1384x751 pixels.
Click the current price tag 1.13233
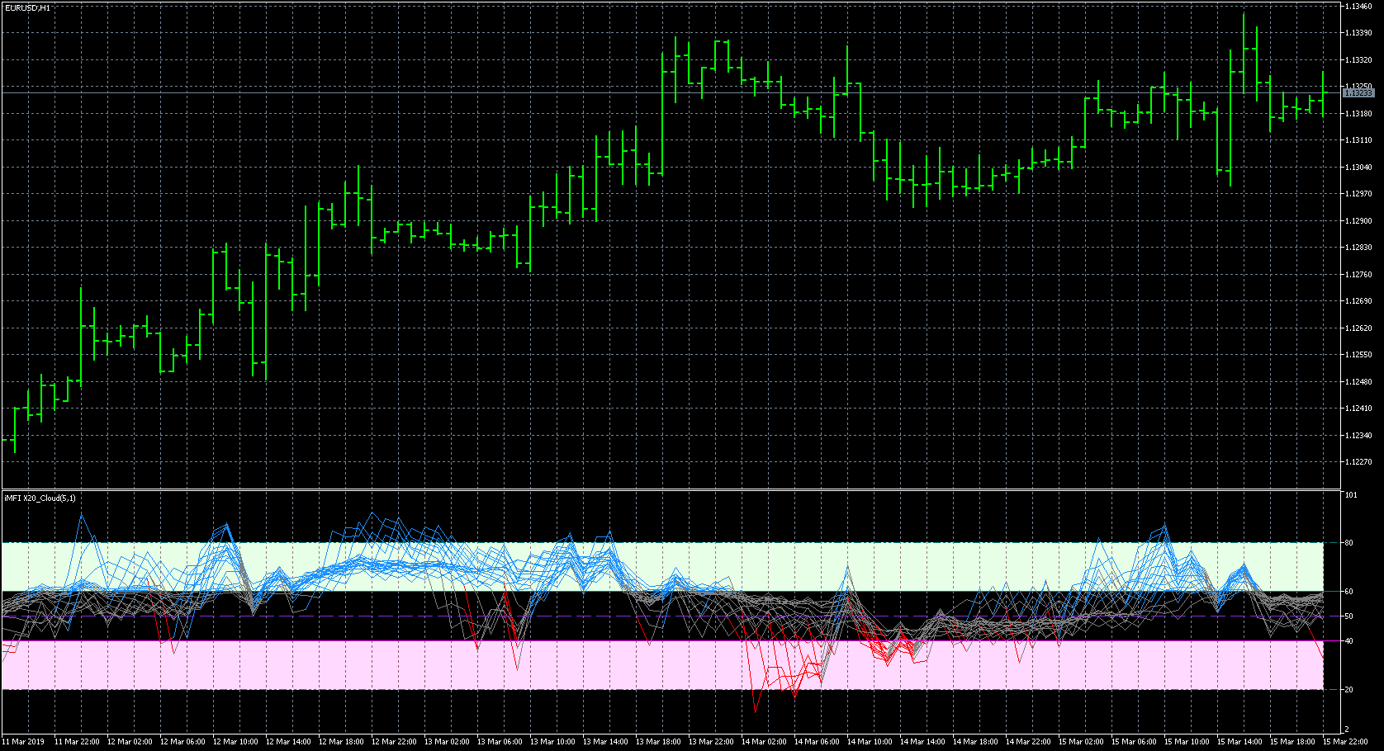click(x=1358, y=93)
